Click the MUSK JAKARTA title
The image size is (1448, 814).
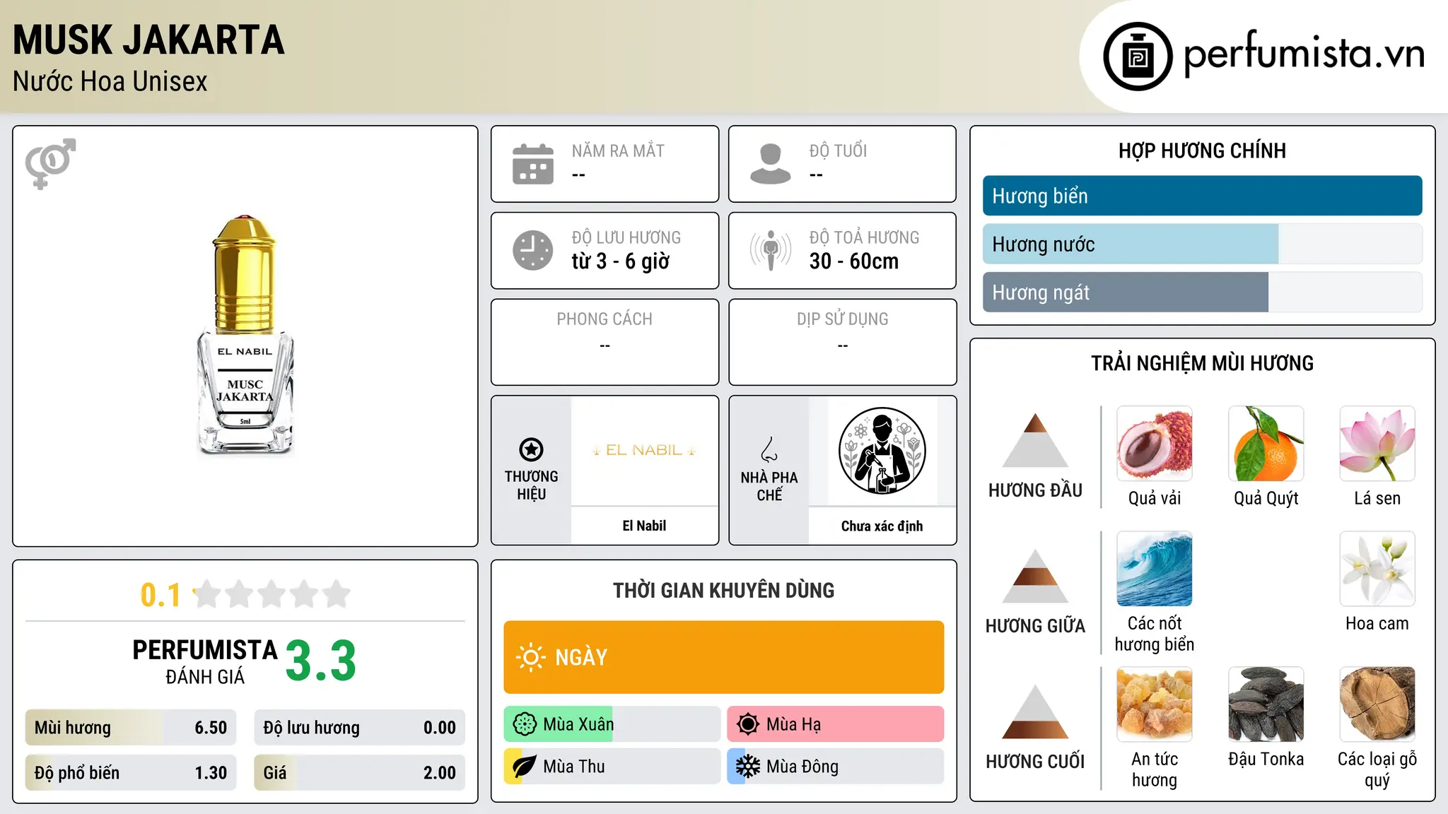(148, 40)
